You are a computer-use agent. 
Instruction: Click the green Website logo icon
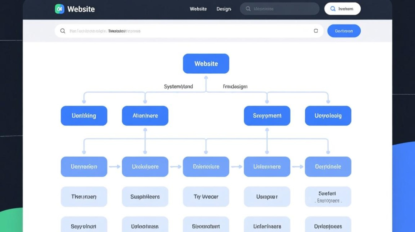pyautogui.click(x=60, y=9)
